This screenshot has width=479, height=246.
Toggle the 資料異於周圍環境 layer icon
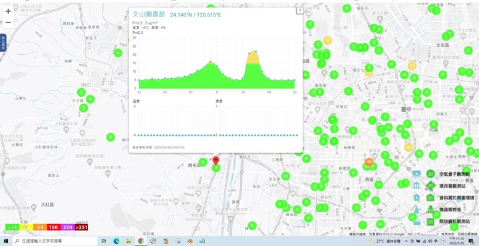pyautogui.click(x=416, y=198)
